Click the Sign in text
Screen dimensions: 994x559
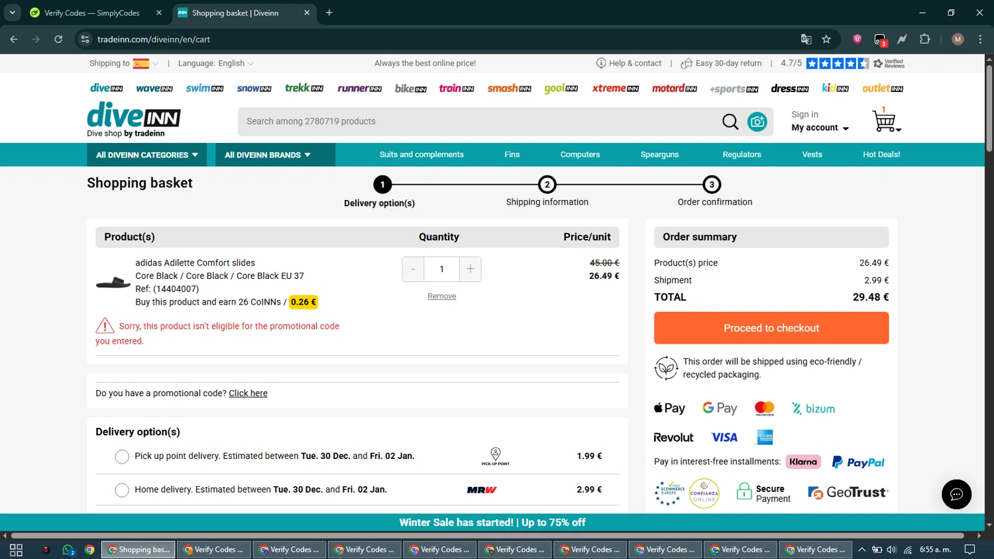(804, 115)
